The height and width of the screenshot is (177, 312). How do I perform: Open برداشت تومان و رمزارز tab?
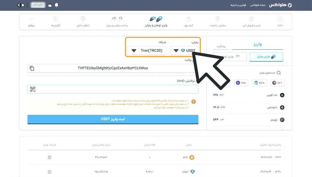pos(117,22)
